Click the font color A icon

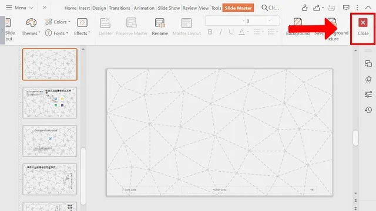(x=241, y=32)
